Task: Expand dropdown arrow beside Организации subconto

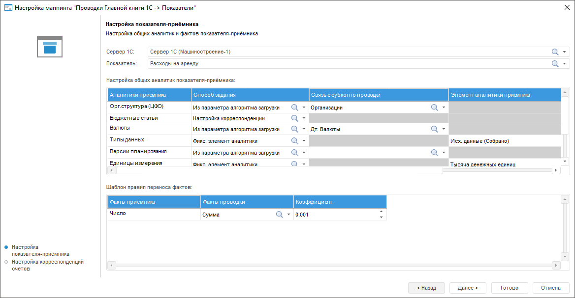Action: (444, 108)
